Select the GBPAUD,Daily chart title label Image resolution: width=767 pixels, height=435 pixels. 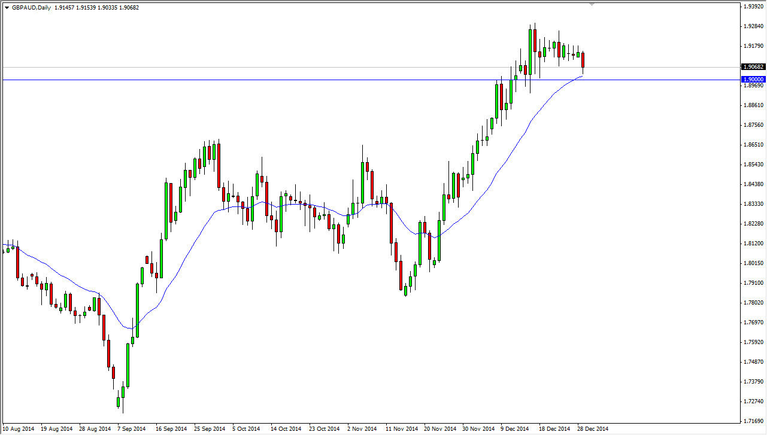[32, 7]
